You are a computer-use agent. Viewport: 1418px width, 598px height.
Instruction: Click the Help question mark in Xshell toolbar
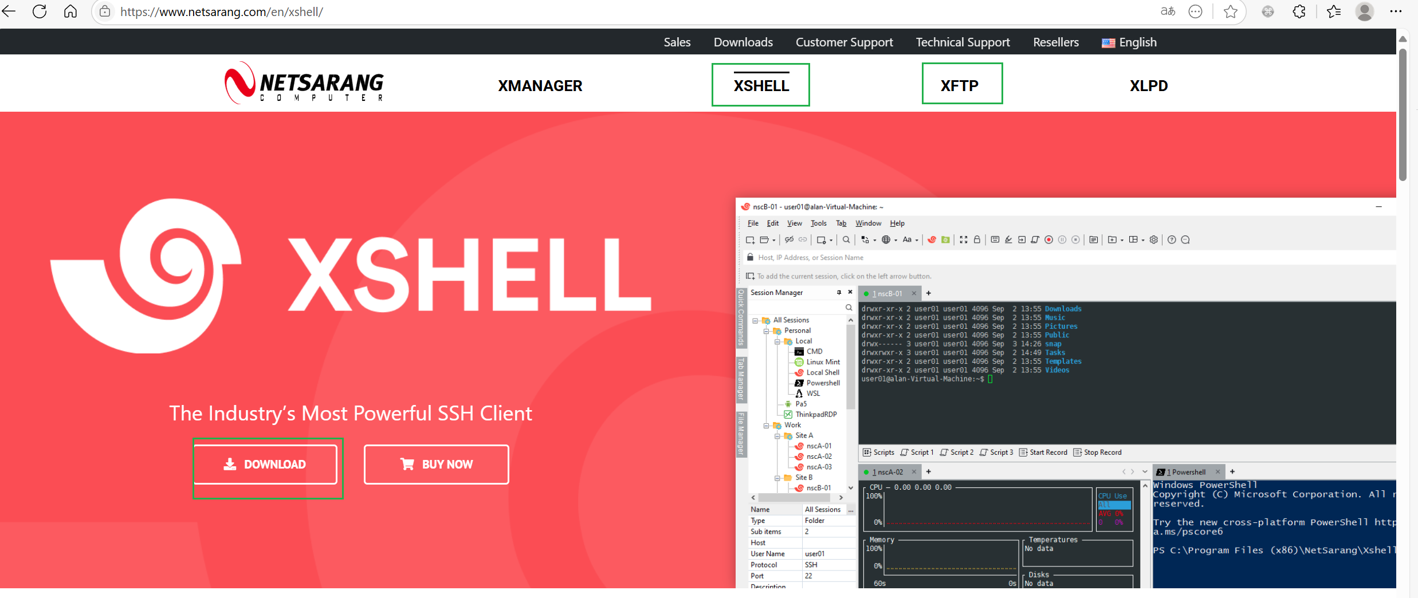point(1172,240)
